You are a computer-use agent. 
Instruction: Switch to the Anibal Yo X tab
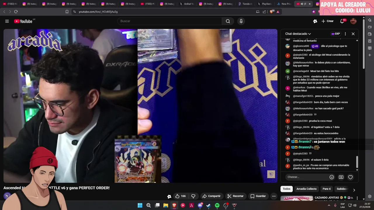click(187, 4)
